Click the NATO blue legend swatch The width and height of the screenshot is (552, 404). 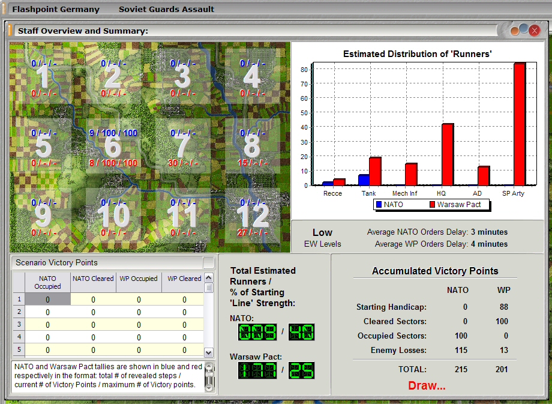coord(379,204)
